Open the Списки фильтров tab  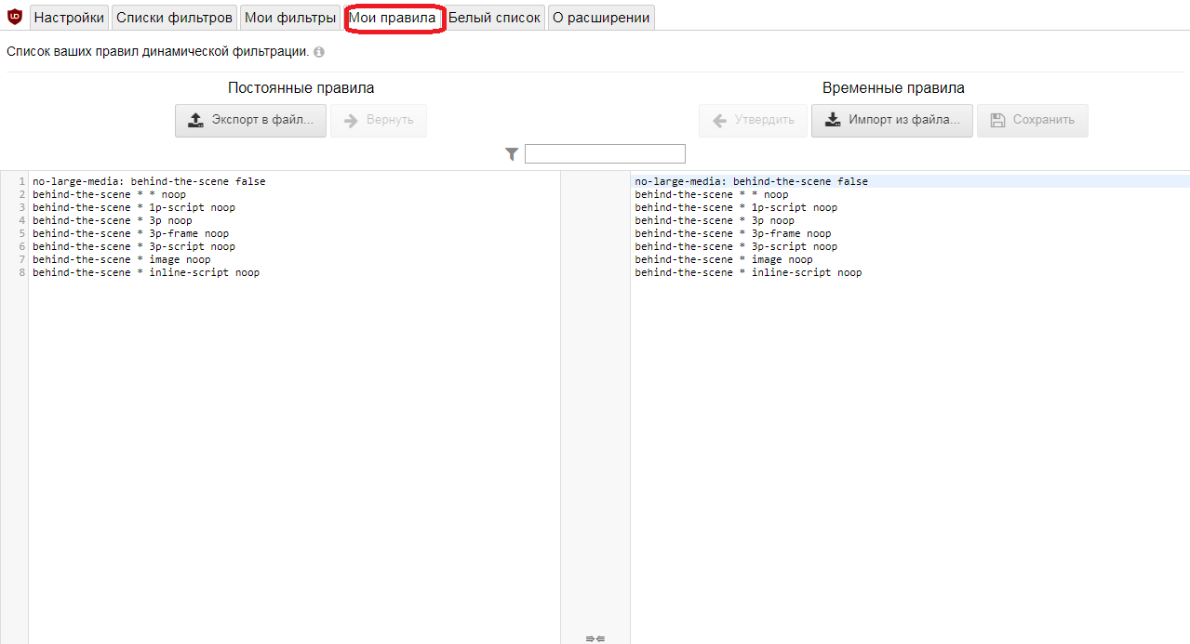(174, 18)
